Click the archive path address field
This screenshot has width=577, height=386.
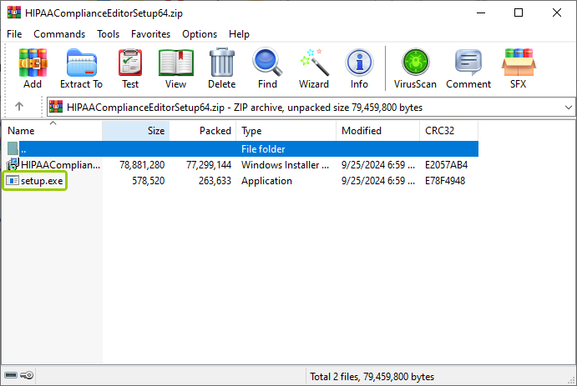click(311, 108)
